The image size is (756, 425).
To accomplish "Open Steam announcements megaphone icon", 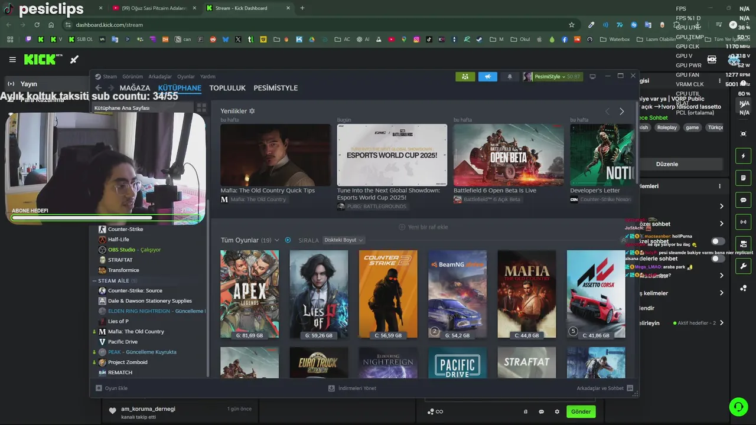I will [x=487, y=77].
